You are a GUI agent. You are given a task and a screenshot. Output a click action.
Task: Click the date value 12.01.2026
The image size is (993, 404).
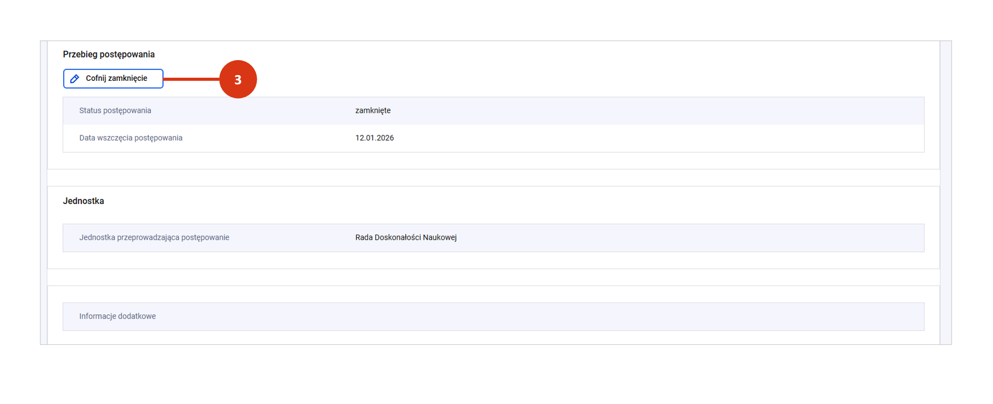pos(374,138)
